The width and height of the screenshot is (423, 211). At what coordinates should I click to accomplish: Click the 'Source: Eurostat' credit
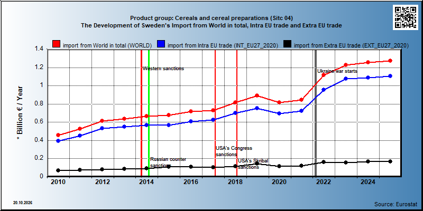point(396,204)
